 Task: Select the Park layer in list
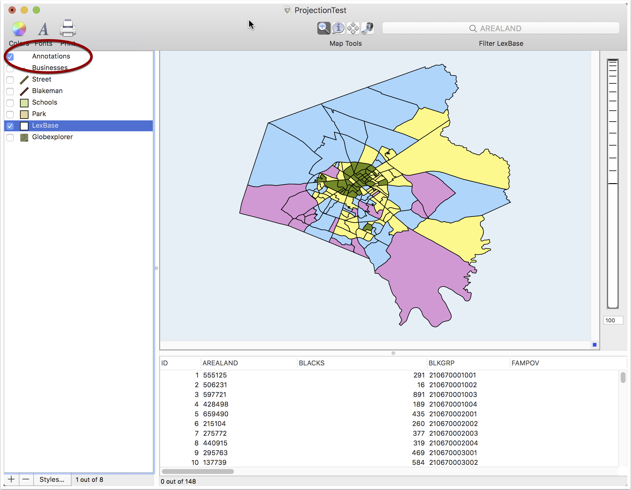(x=78, y=114)
